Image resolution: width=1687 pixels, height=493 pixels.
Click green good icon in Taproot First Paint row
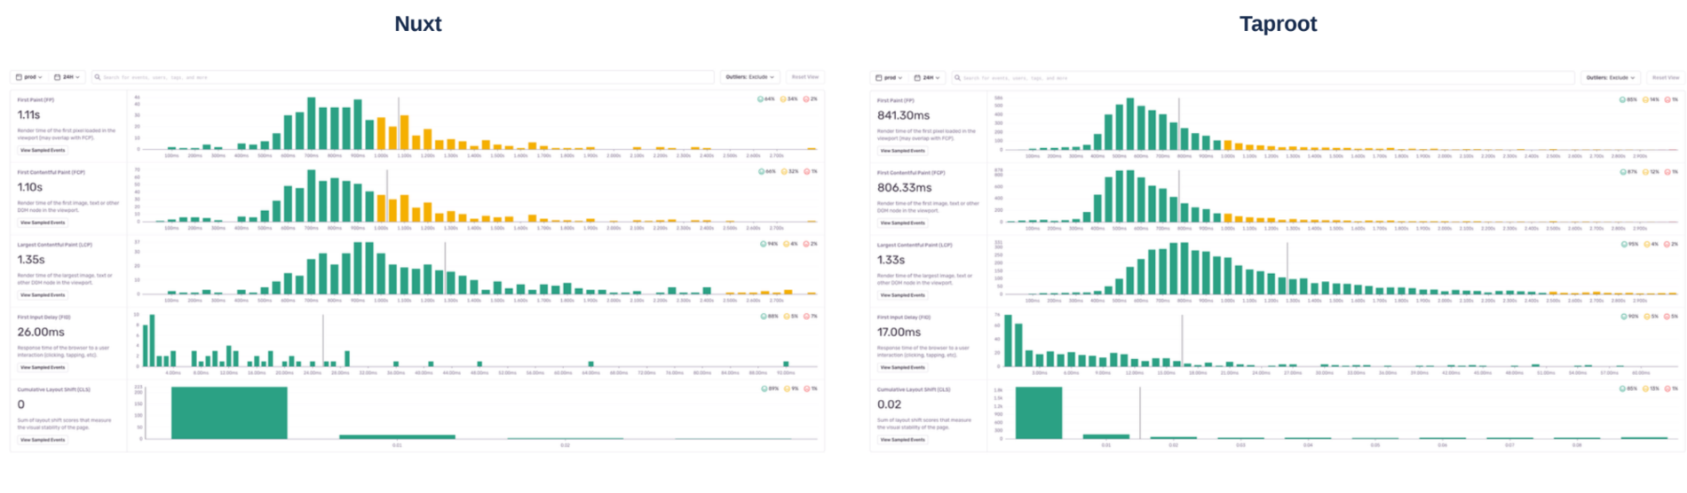click(1622, 99)
